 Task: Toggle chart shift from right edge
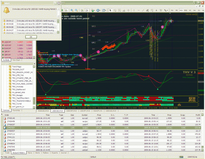click(x=87, y=10)
